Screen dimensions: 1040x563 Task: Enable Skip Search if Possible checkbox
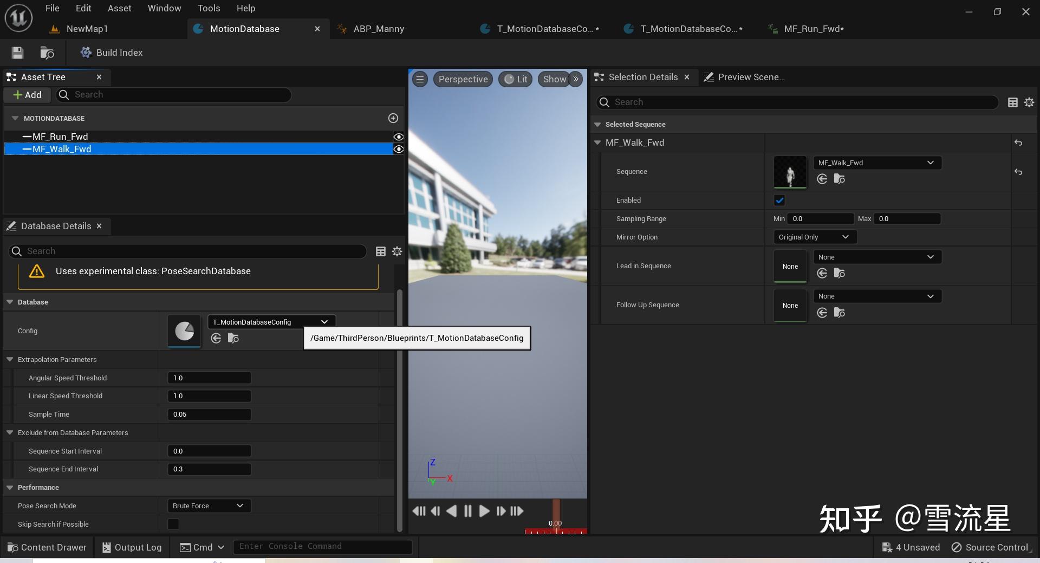173,524
